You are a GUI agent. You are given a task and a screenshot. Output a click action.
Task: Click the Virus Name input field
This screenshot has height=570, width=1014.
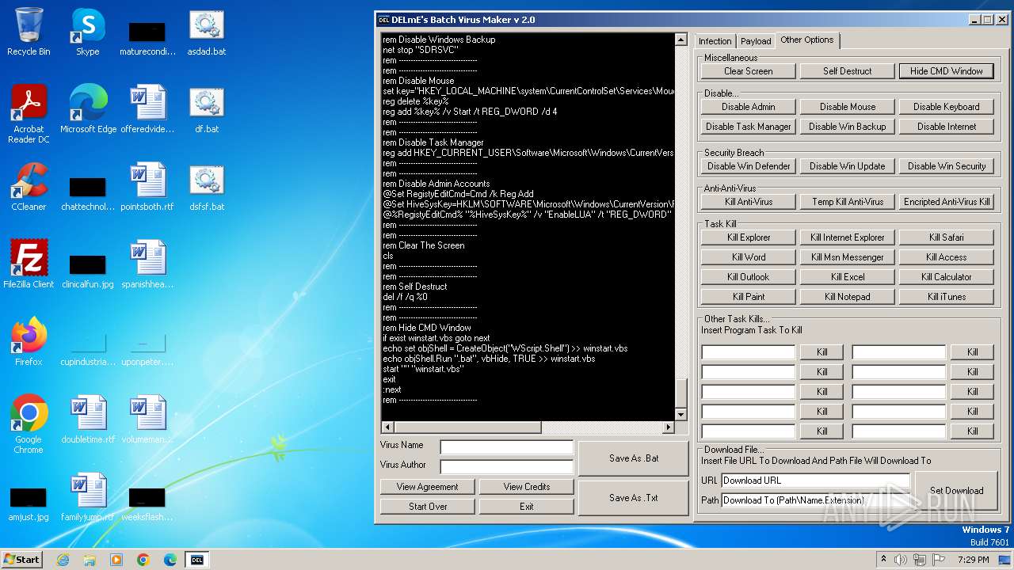(507, 447)
